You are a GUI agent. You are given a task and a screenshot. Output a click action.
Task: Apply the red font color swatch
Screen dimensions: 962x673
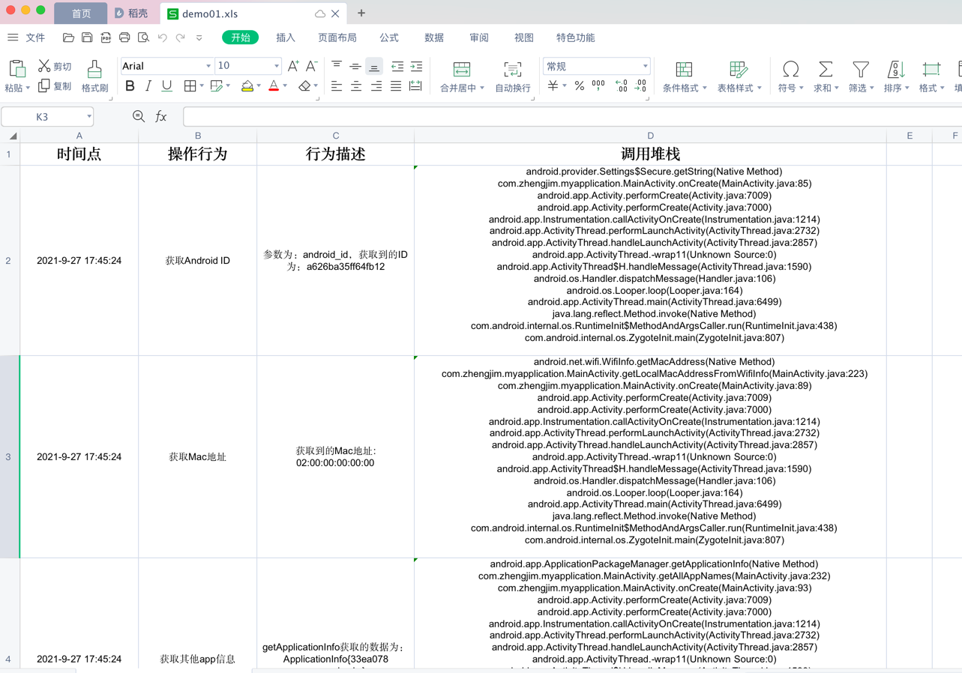(274, 87)
